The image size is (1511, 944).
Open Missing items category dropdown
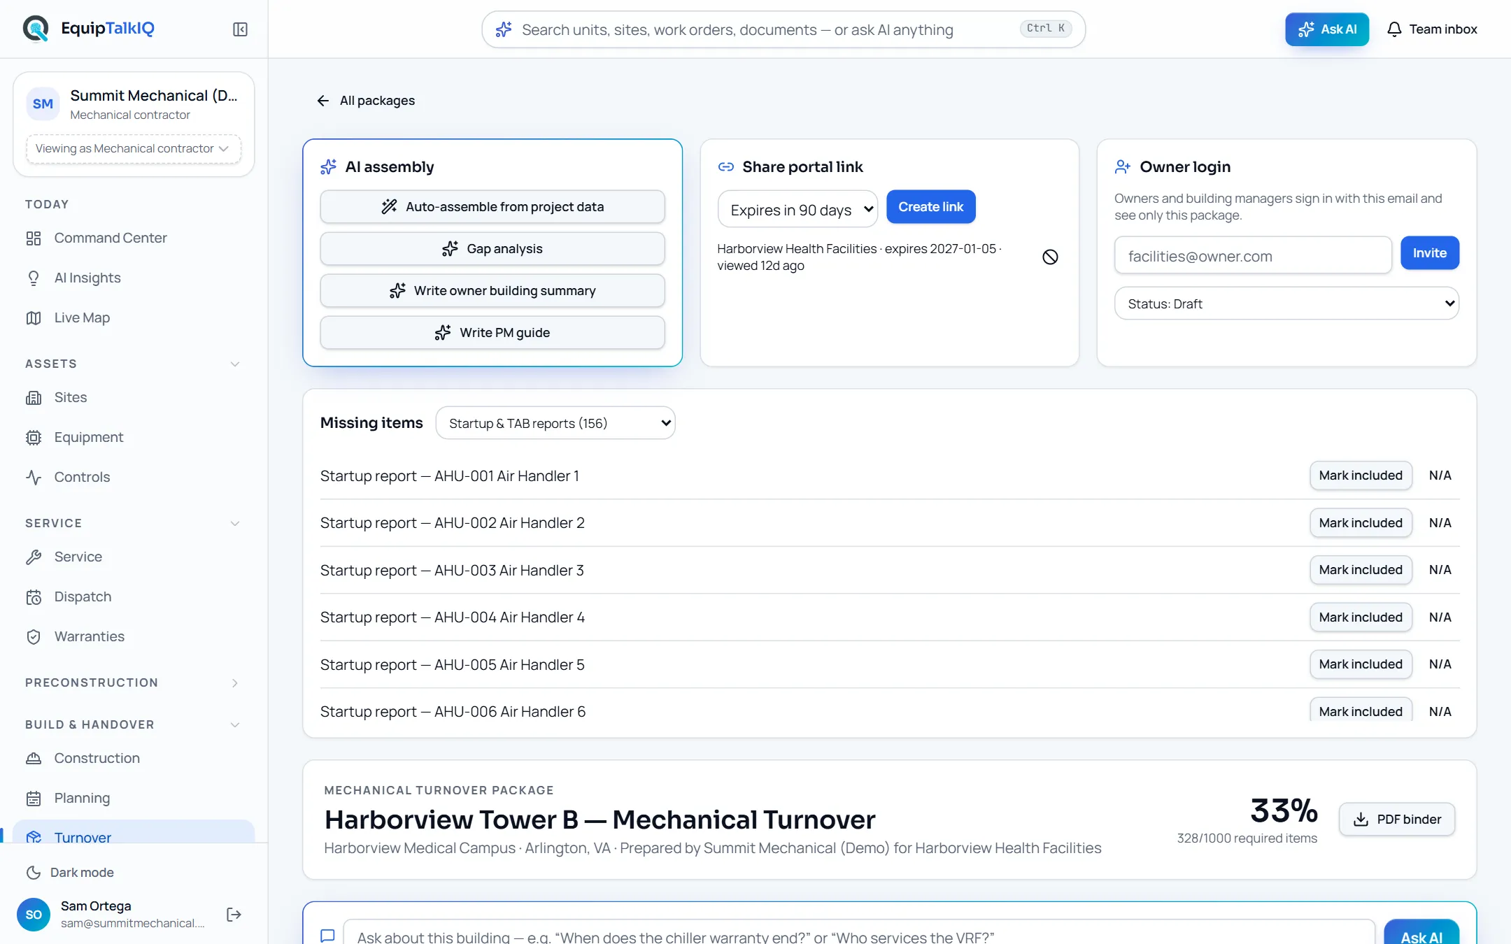click(x=555, y=423)
